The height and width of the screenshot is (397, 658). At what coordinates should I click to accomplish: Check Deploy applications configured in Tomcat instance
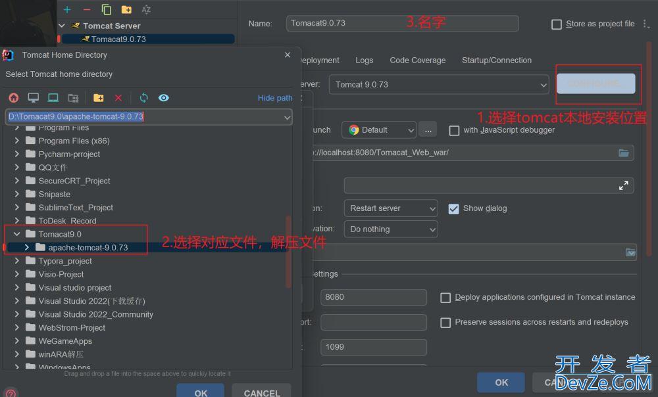click(445, 298)
